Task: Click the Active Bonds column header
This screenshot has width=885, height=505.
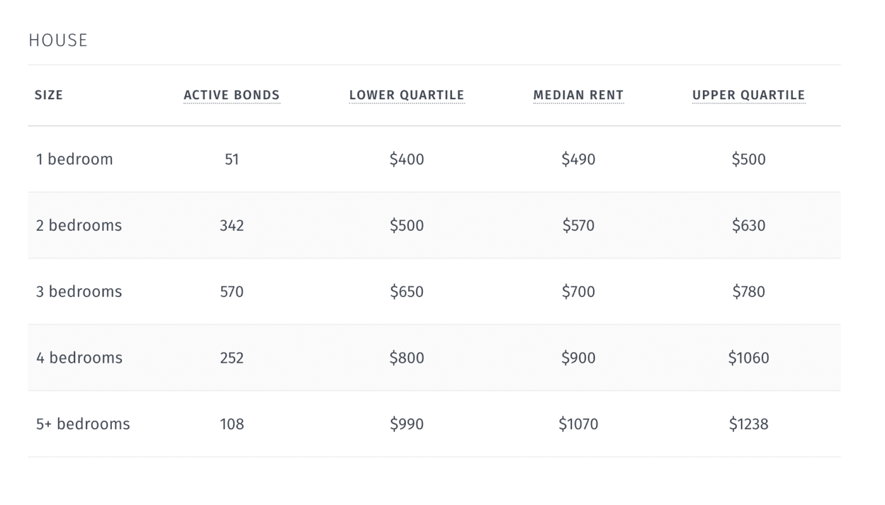Action: click(x=231, y=95)
